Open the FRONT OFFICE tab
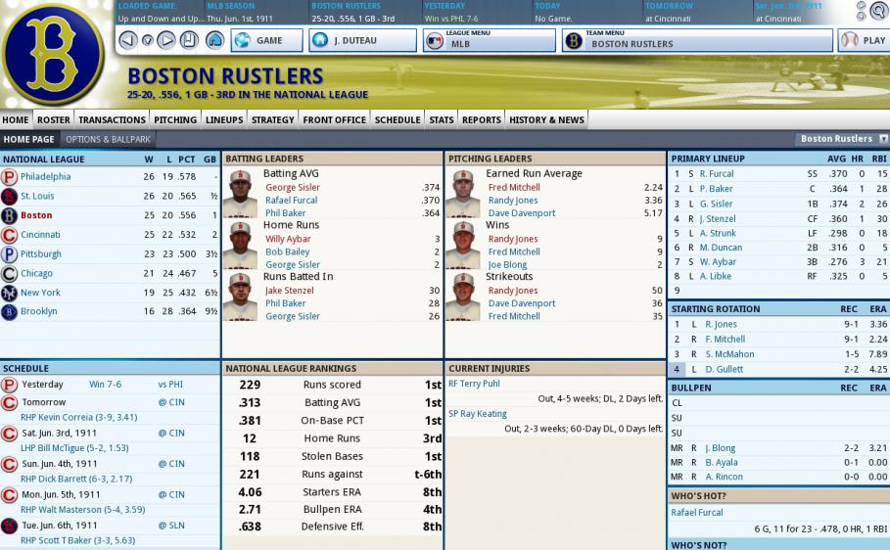The height and width of the screenshot is (550, 890). [334, 119]
